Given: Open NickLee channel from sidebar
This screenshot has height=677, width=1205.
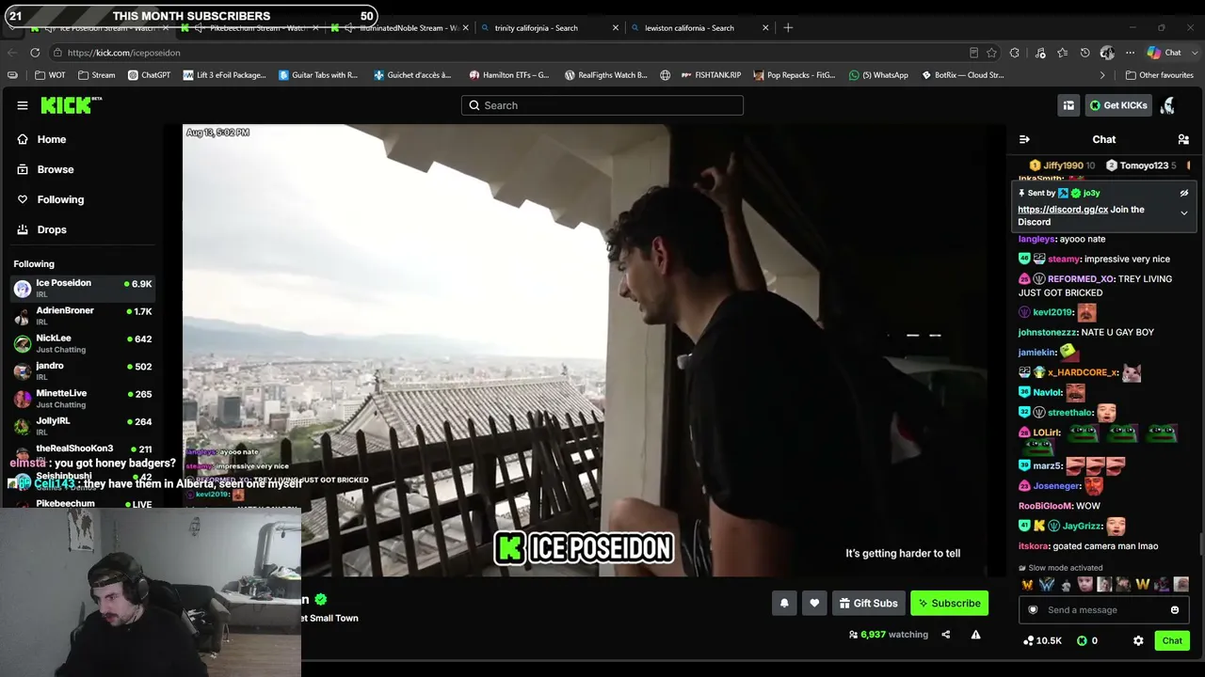Looking at the screenshot, I should pos(83,343).
